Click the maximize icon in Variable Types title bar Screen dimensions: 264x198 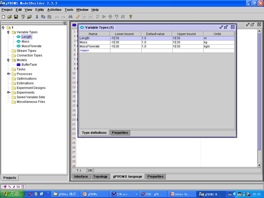pos(226,27)
